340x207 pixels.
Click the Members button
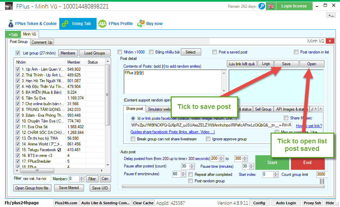click(68, 53)
